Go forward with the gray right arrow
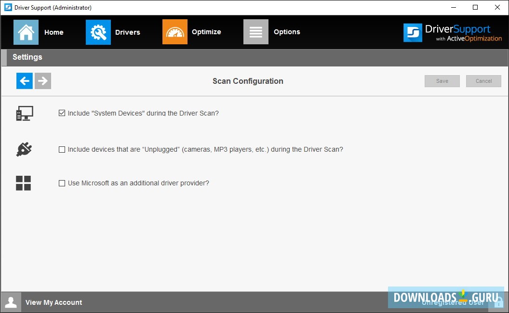 click(43, 81)
